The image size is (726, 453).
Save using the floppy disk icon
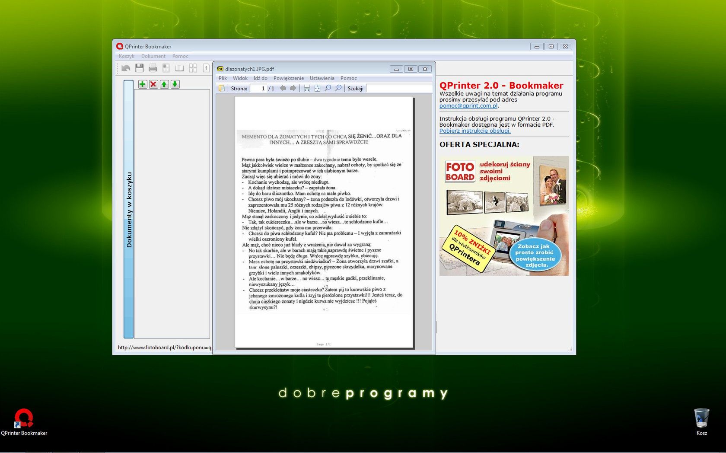tap(139, 68)
